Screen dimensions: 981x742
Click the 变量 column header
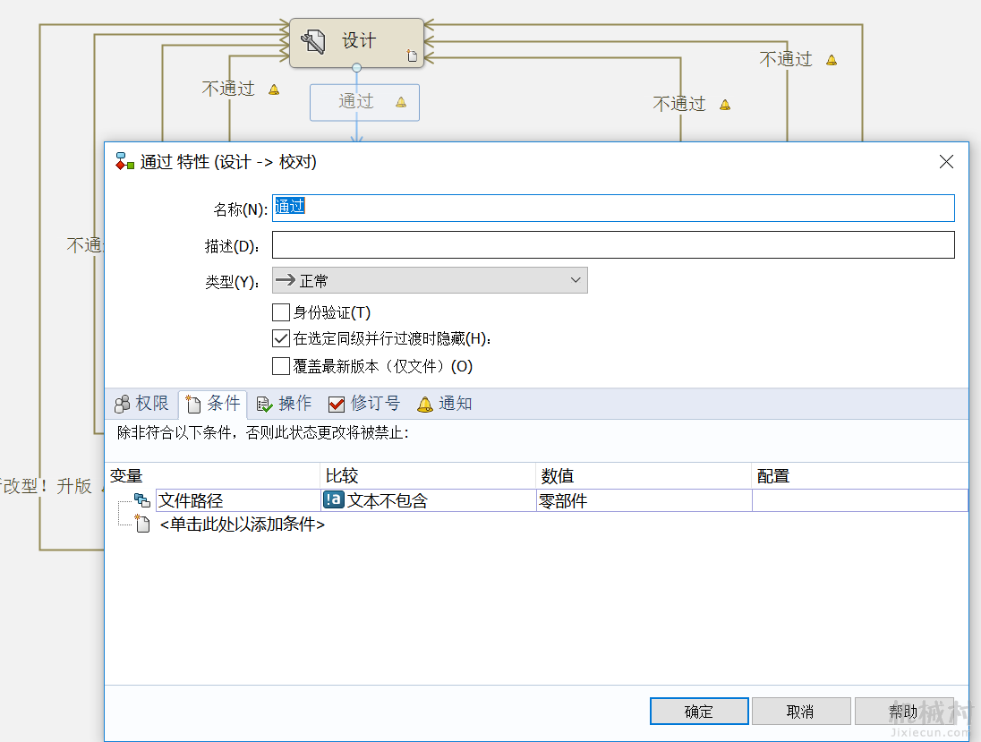click(213, 476)
